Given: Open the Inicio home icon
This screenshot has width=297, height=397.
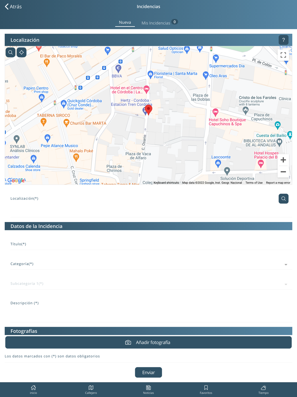Looking at the screenshot, I should click(x=33, y=390).
